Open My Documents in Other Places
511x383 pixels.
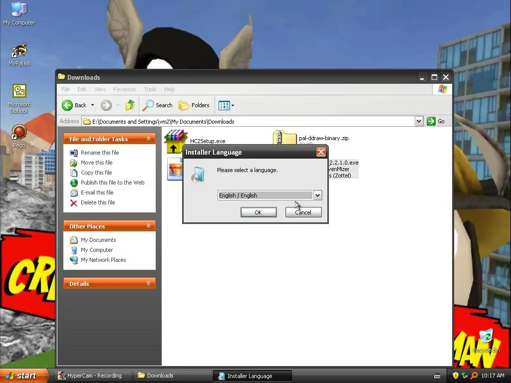pos(98,240)
